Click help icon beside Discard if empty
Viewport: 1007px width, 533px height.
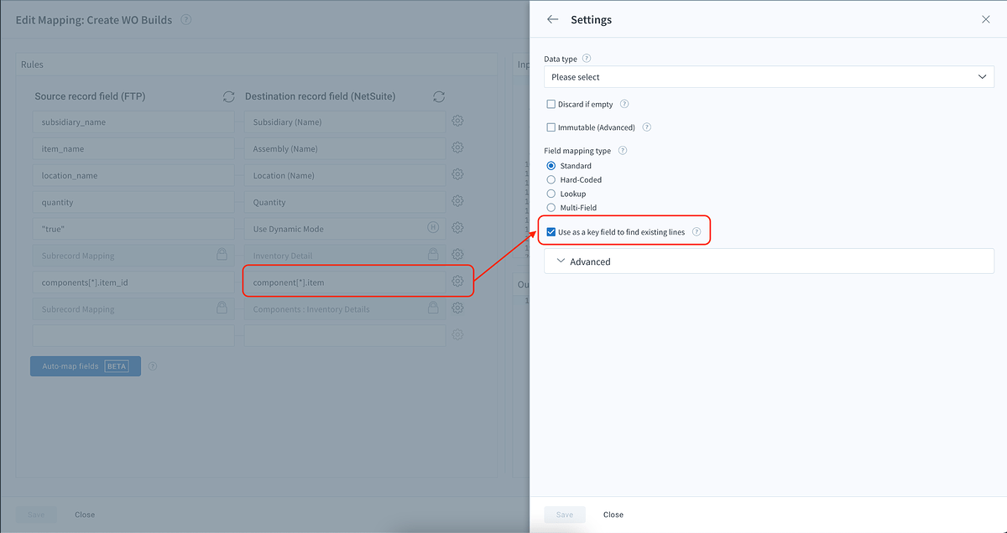pyautogui.click(x=624, y=104)
